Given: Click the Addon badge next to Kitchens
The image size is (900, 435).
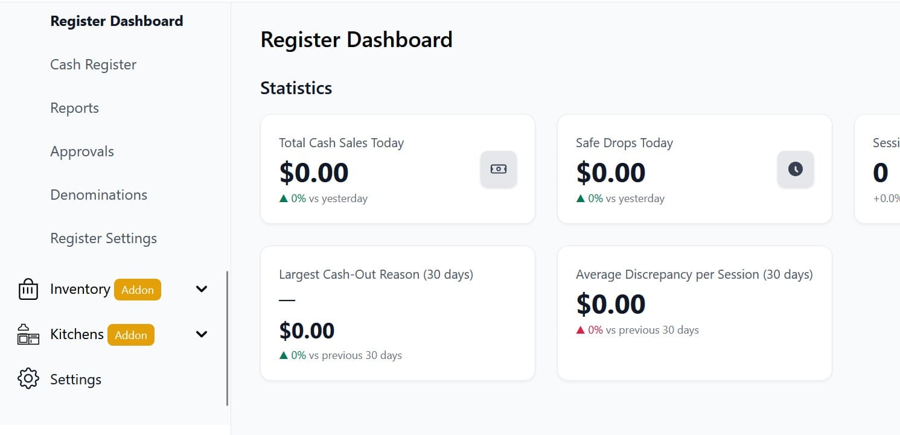Looking at the screenshot, I should click(x=131, y=335).
